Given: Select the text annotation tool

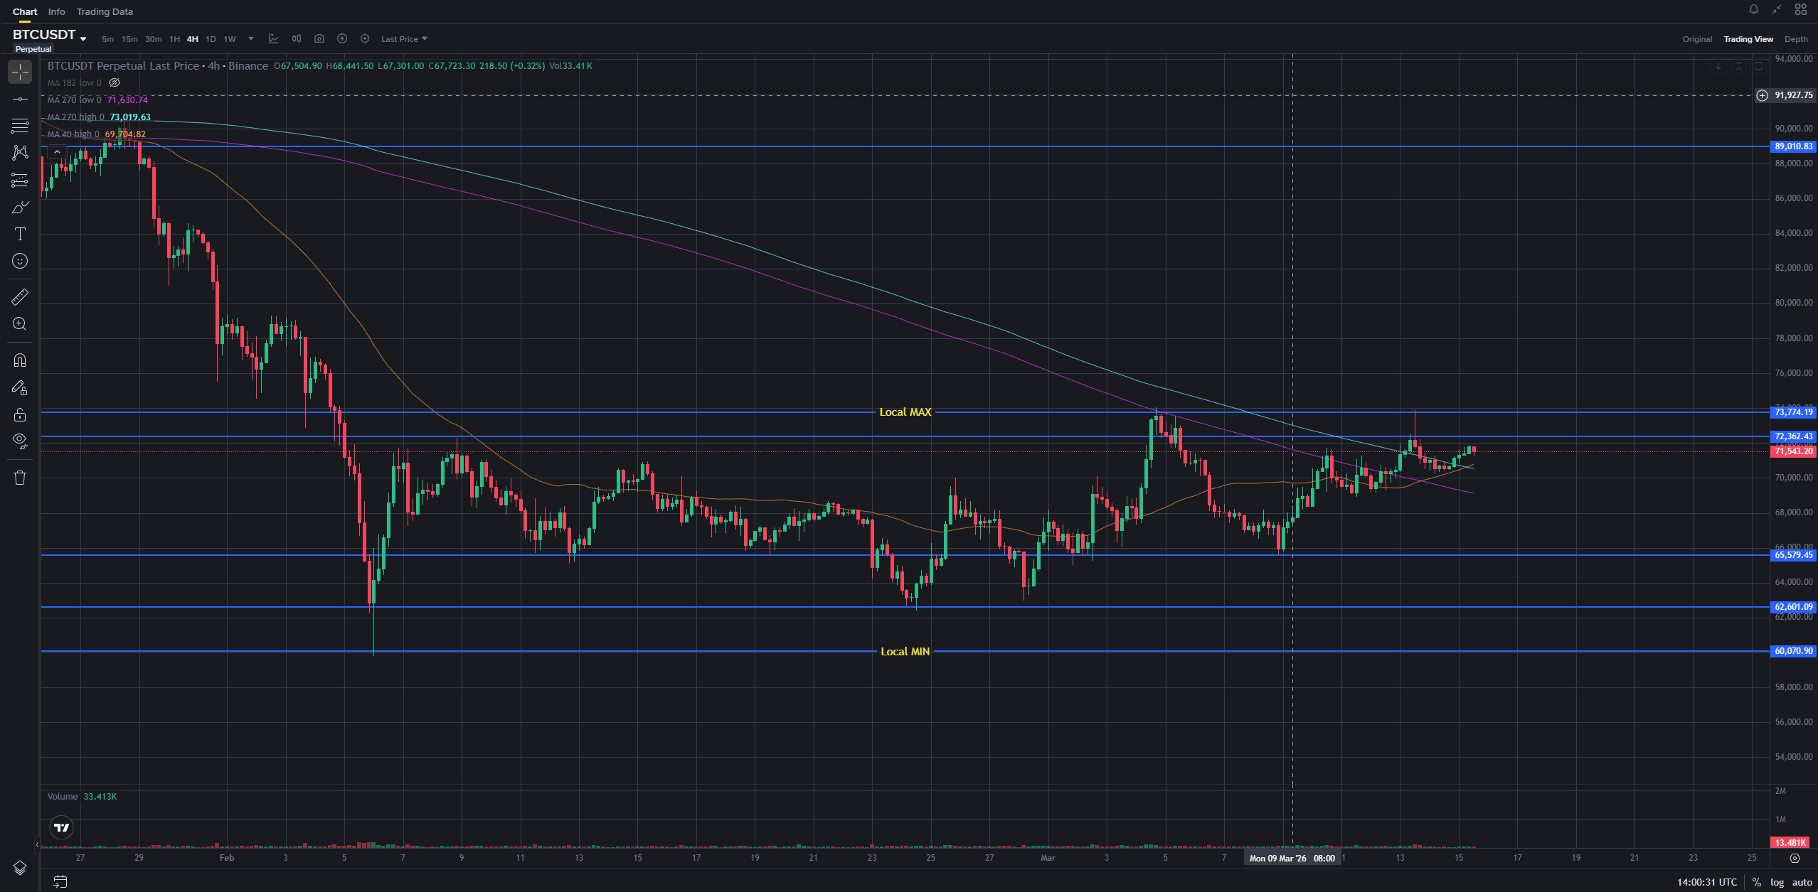Looking at the screenshot, I should [x=20, y=234].
